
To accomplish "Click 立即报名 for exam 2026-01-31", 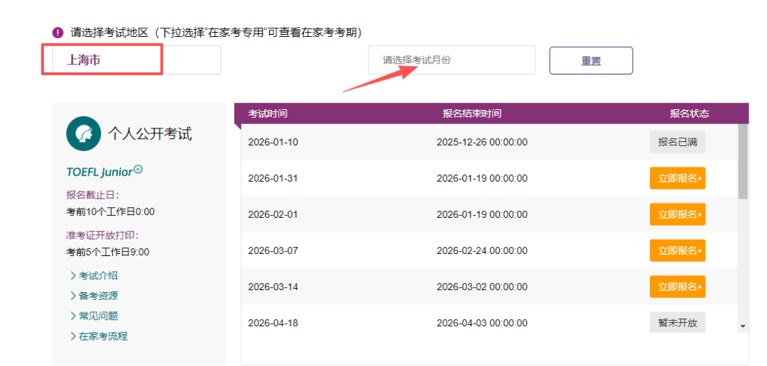I will click(678, 178).
